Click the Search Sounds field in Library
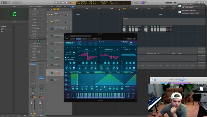 coord(14,24)
